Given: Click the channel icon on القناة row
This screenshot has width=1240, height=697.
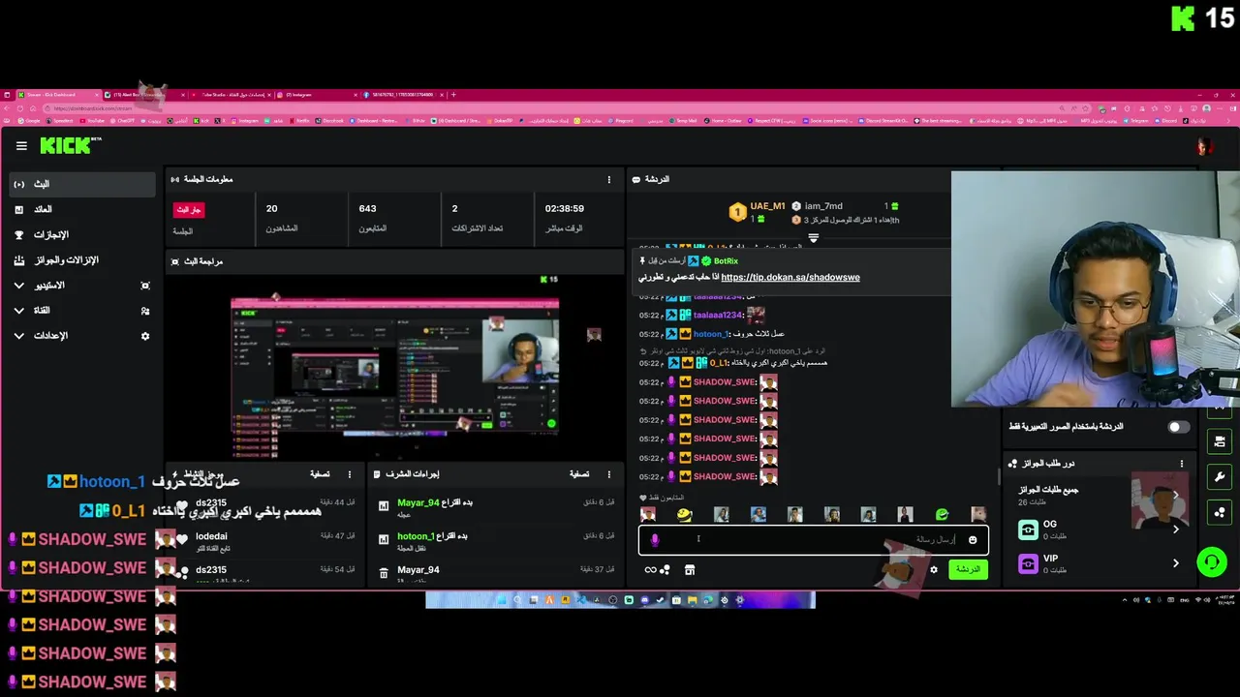Looking at the screenshot, I should (x=145, y=311).
